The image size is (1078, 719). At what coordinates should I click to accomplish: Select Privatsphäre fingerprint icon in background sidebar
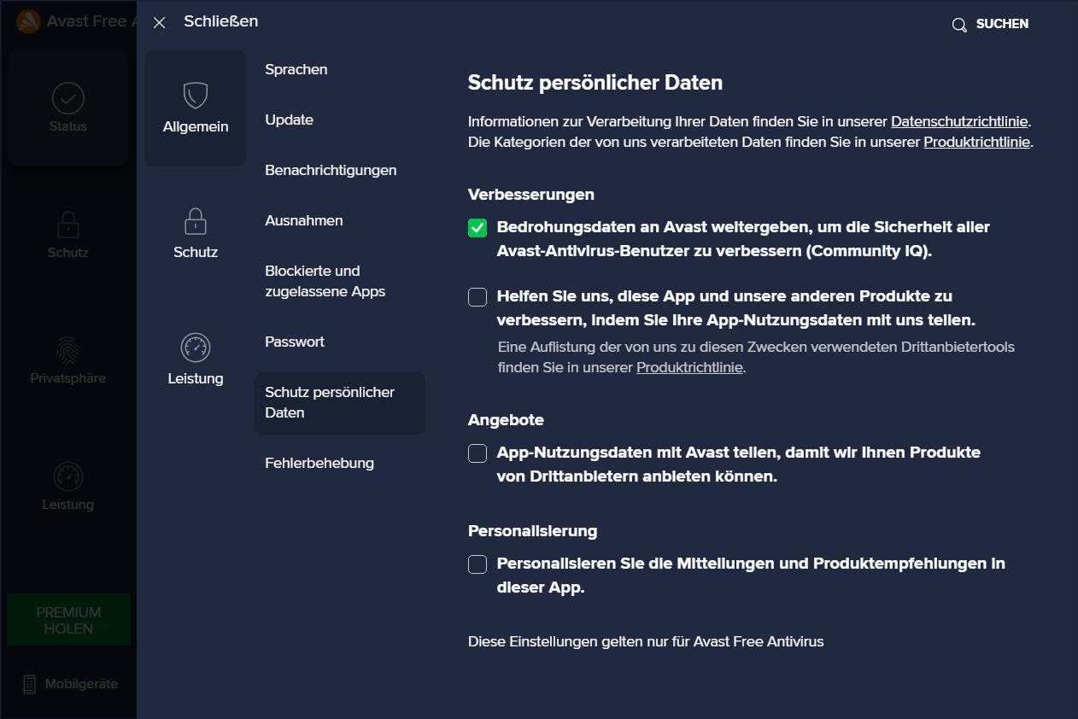pos(68,351)
